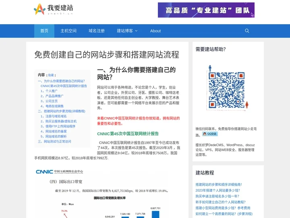Image resolution: width=290 pixels, height=218 pixels.
Task: Jump to 2, 产品品牌推广 section
Action: 52,96
